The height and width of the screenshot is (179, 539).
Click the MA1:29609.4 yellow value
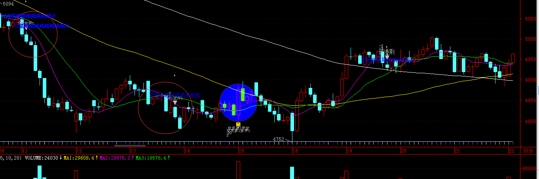[x=78, y=158]
